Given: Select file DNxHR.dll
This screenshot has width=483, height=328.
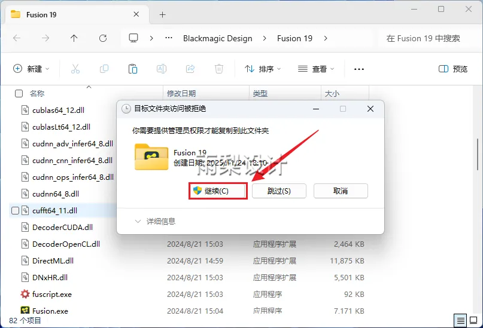Looking at the screenshot, I should (x=50, y=277).
